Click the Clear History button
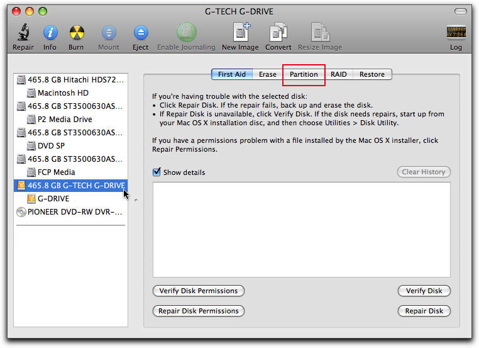Viewport: 479px width, 348px height. click(424, 172)
